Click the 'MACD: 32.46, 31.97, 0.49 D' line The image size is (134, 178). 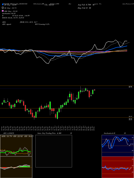coord(13,18)
